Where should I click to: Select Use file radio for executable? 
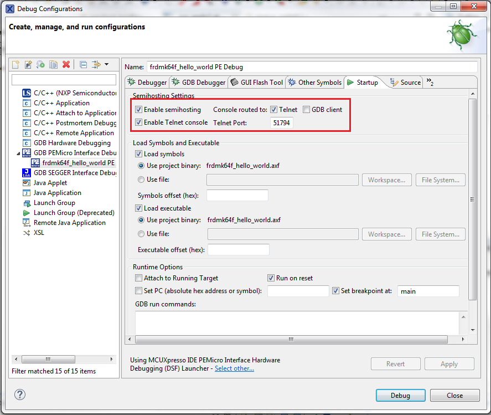point(141,234)
